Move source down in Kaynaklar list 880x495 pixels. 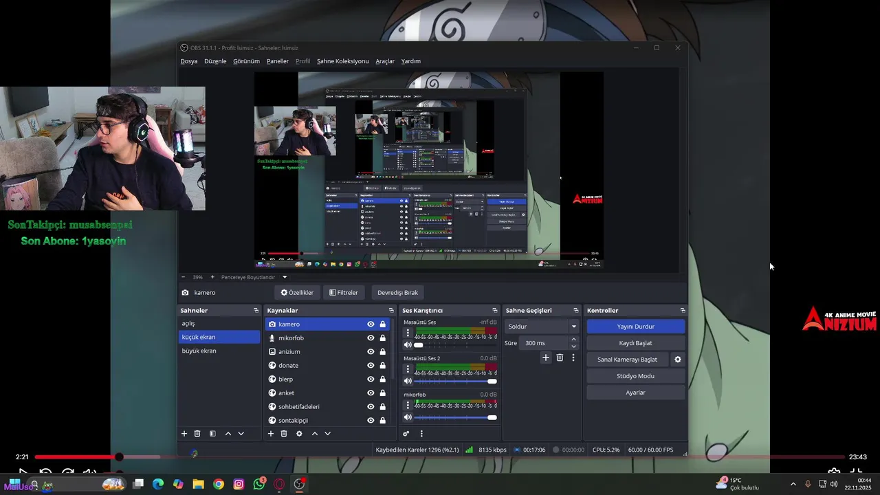coord(327,434)
